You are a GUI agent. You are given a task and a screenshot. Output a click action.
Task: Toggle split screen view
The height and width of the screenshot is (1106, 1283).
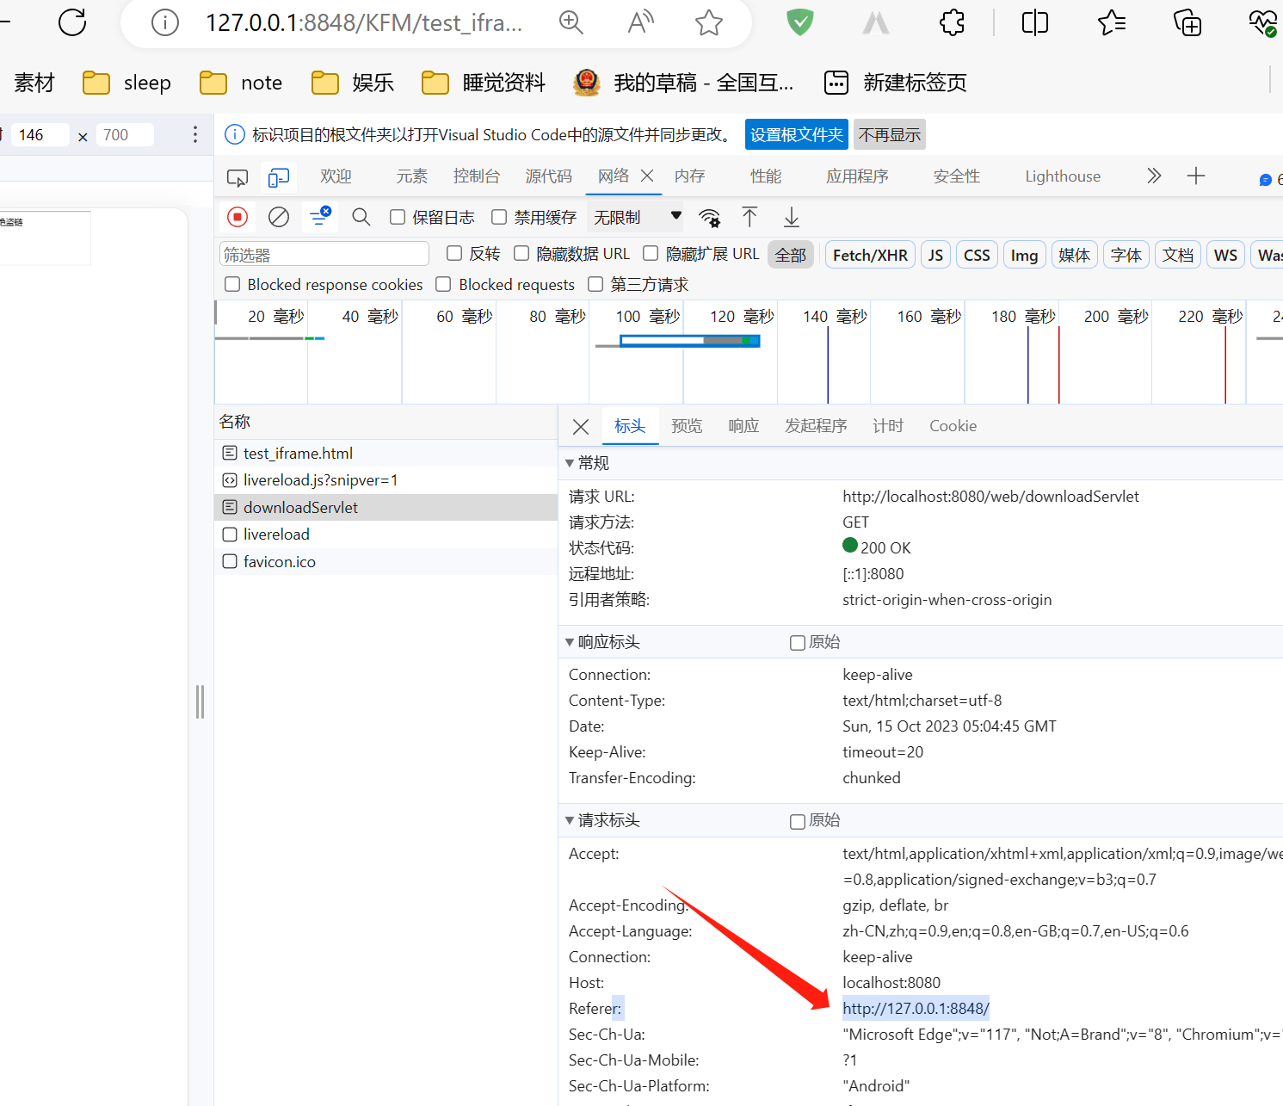tap(1035, 22)
